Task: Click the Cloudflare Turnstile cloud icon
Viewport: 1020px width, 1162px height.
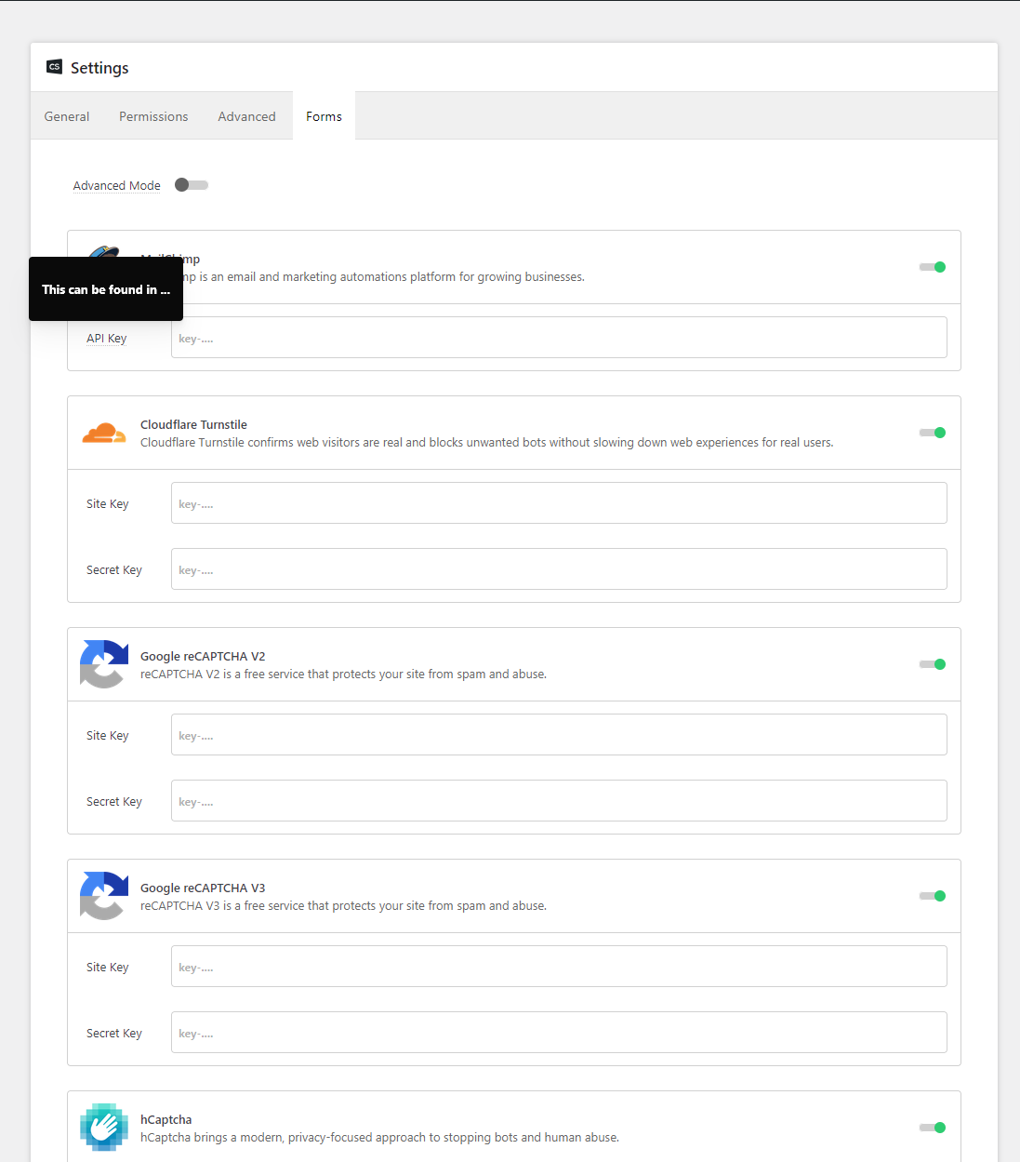Action: click(103, 434)
